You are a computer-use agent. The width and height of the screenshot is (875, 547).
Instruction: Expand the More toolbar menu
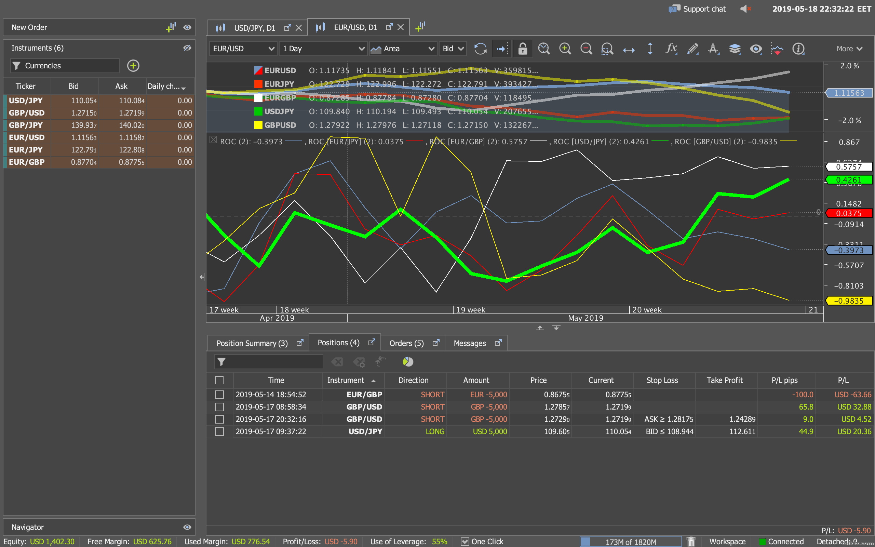(x=849, y=49)
